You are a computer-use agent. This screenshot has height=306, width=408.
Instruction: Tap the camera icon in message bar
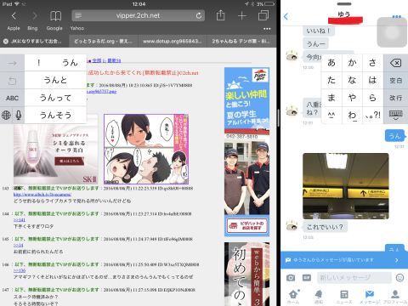(291, 278)
